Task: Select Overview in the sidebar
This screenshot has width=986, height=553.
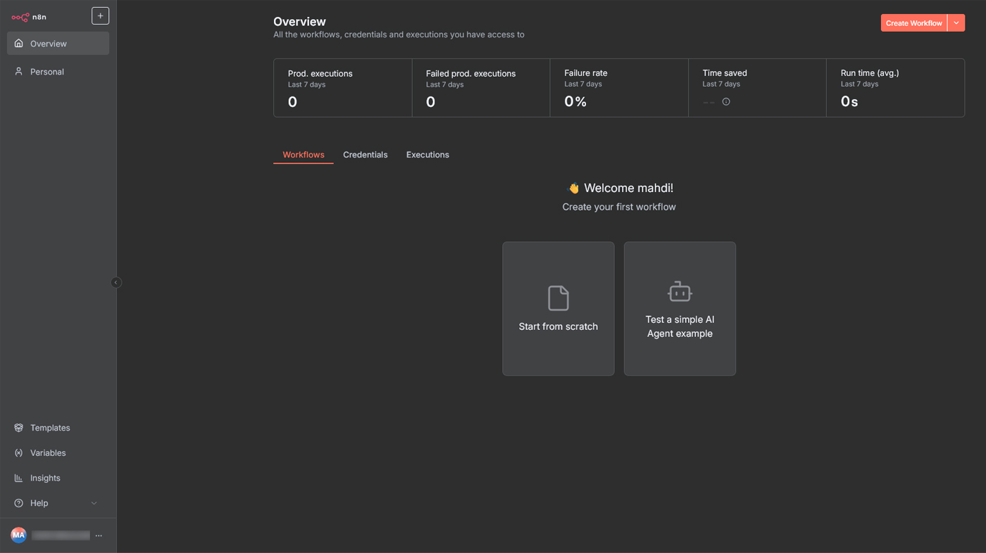Action: click(x=49, y=44)
